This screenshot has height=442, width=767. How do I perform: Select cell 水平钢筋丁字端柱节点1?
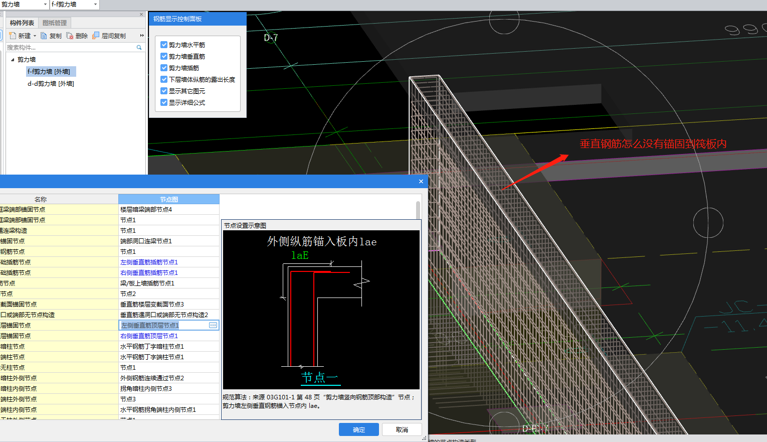(x=169, y=357)
